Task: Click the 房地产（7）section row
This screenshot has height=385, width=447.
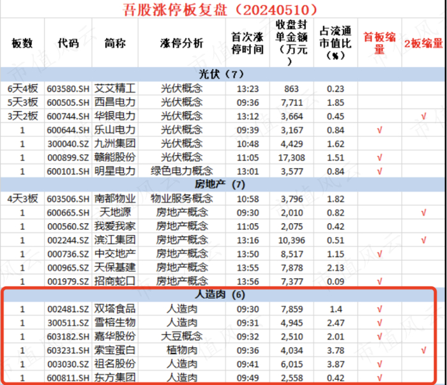Action: coord(222,185)
